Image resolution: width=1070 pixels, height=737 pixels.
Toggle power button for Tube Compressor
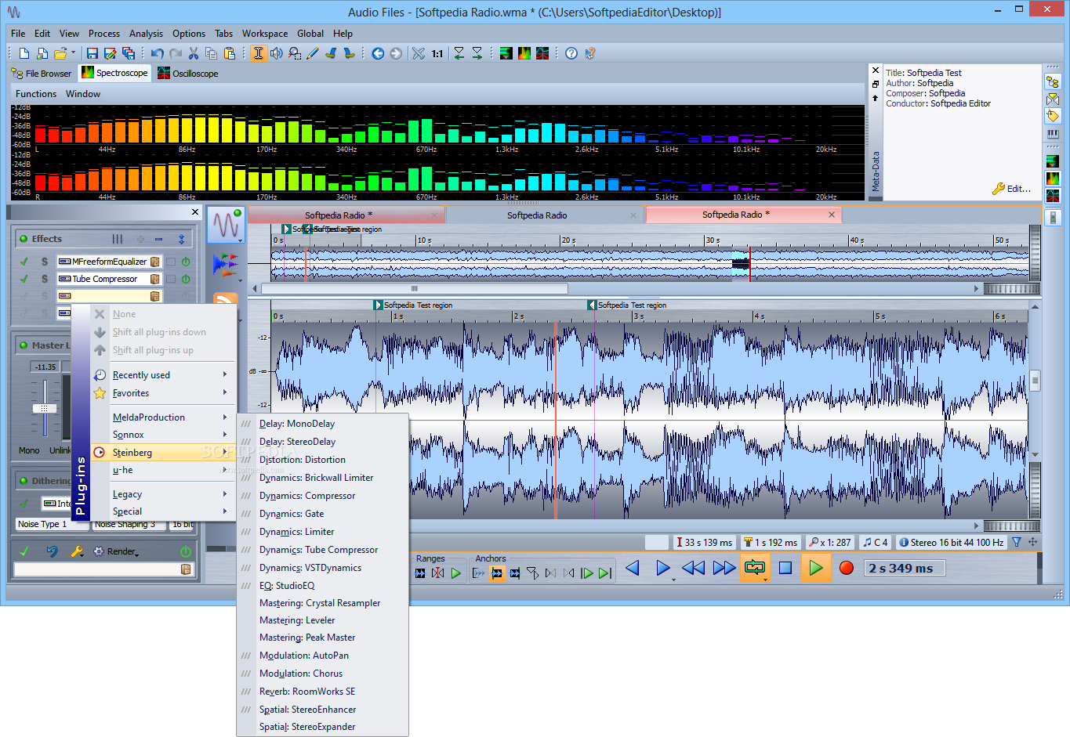186,279
